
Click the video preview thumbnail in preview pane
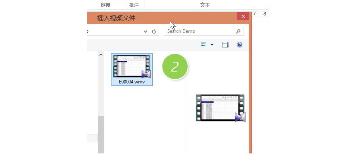[221, 108]
